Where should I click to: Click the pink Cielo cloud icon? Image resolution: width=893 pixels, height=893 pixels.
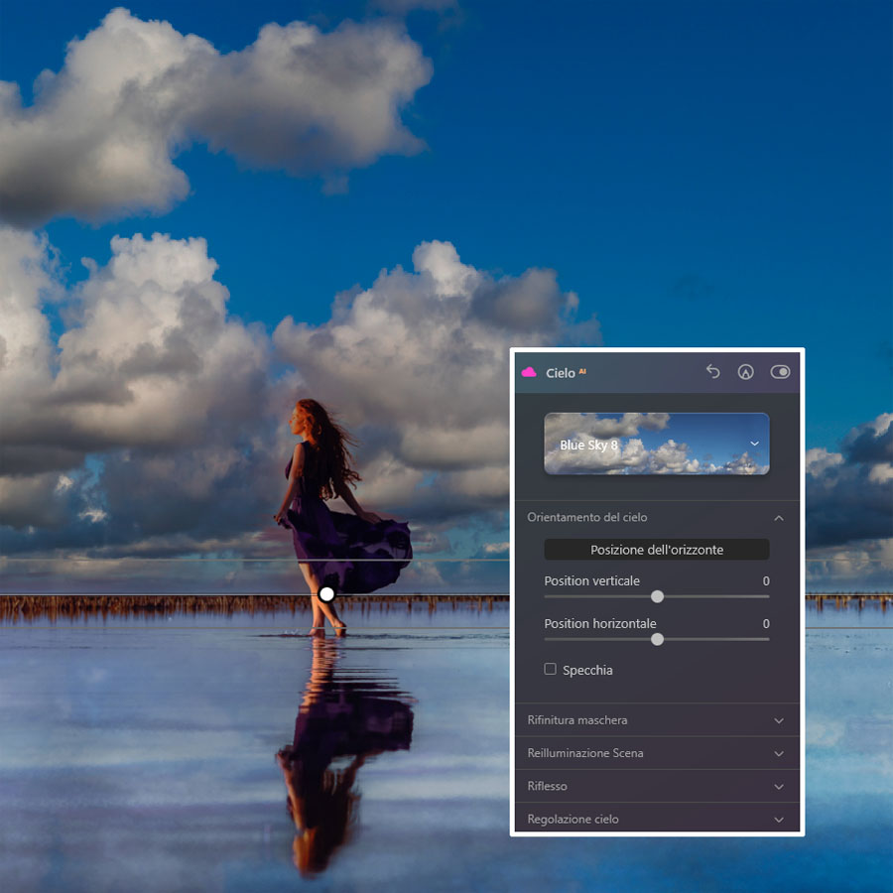click(529, 372)
